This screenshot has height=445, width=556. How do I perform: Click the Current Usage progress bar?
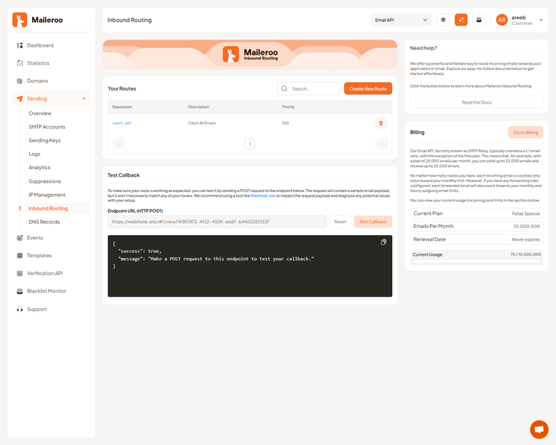coord(476,262)
